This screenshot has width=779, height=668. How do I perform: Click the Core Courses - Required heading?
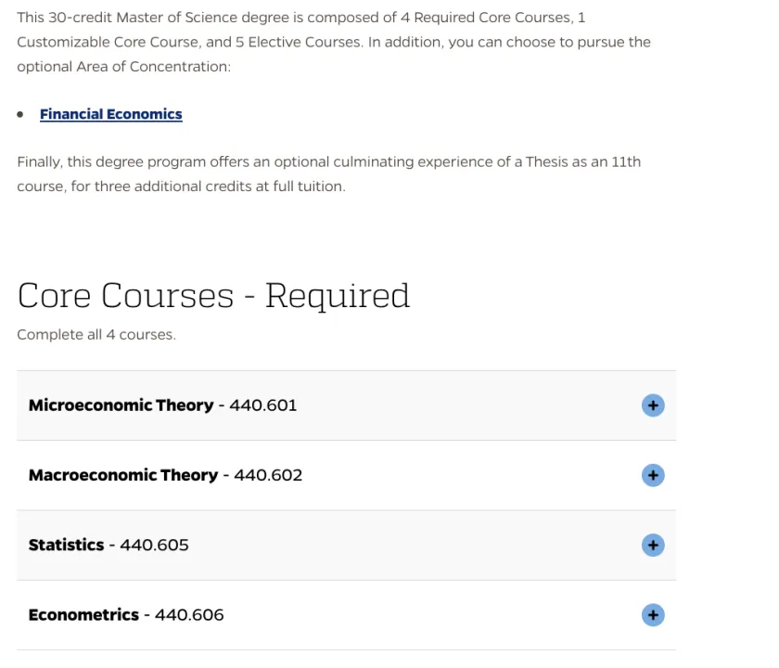tap(213, 295)
